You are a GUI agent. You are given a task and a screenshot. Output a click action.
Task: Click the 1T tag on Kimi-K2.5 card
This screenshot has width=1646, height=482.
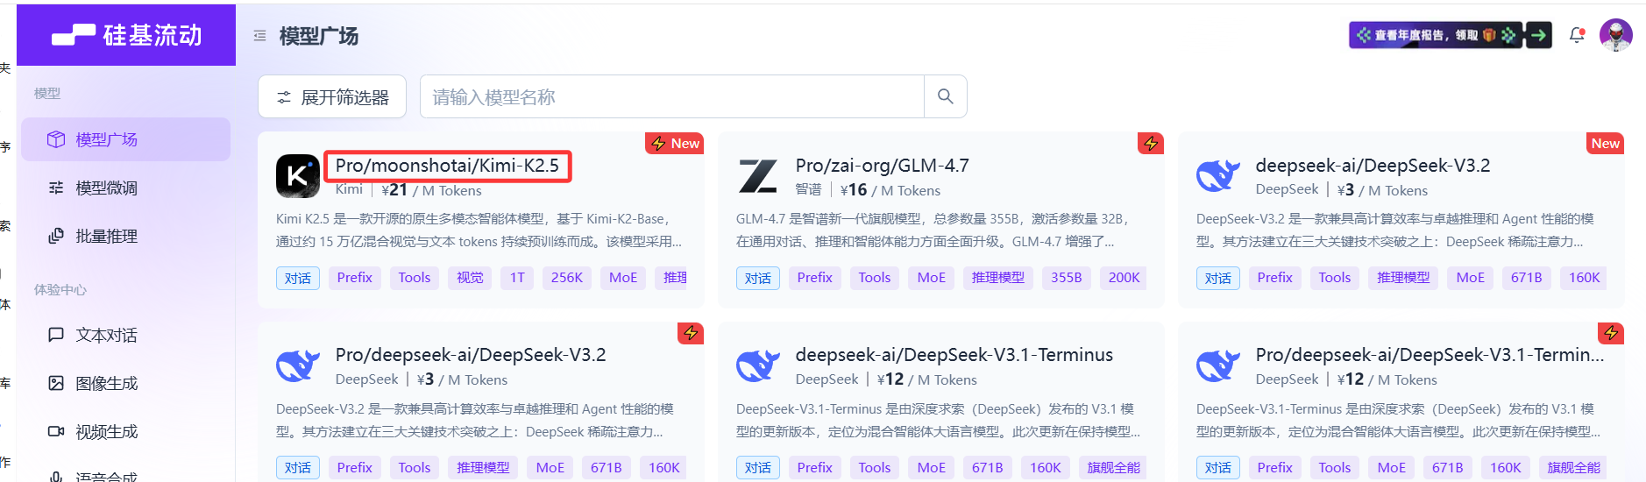coord(517,278)
